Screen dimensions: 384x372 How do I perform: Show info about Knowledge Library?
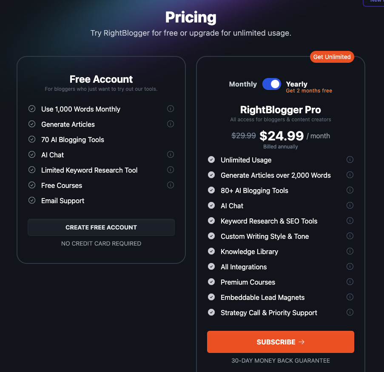(x=350, y=252)
